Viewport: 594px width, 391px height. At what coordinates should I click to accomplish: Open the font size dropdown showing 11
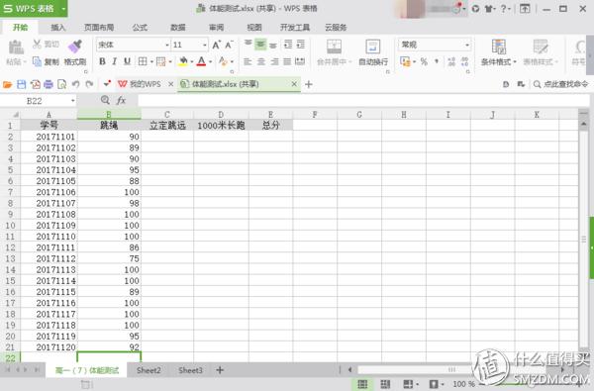coord(205,46)
